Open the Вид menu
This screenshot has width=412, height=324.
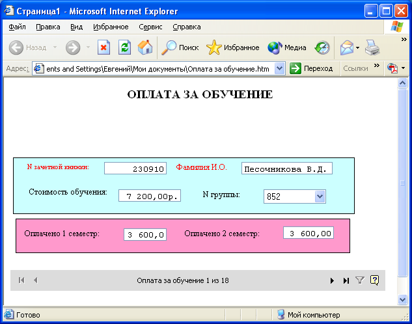coord(76,27)
